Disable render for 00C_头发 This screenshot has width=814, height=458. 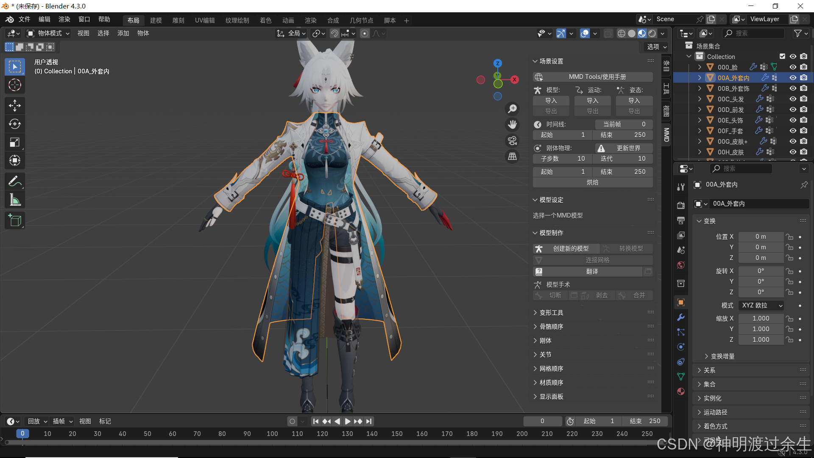[804, 99]
